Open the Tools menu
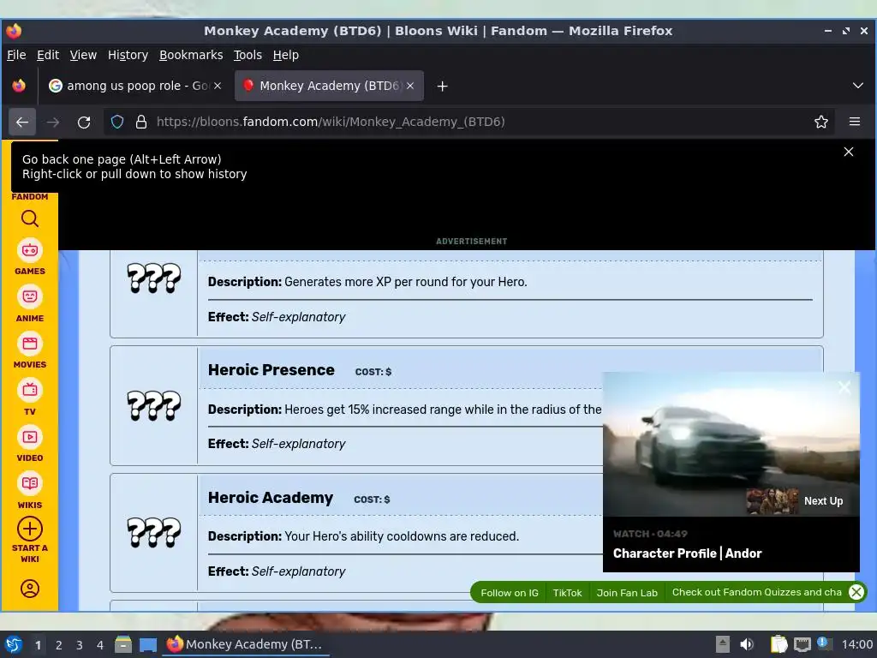This screenshot has height=658, width=877. click(x=248, y=55)
